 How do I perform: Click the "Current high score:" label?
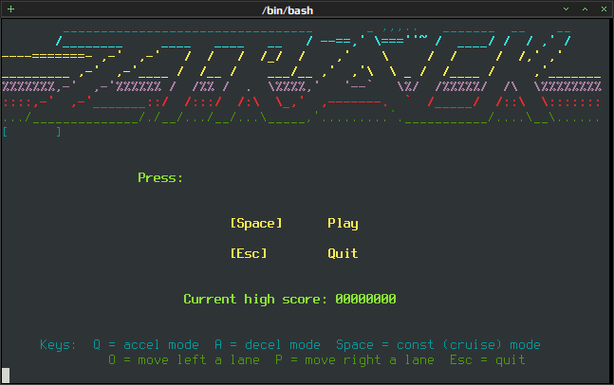(255, 300)
